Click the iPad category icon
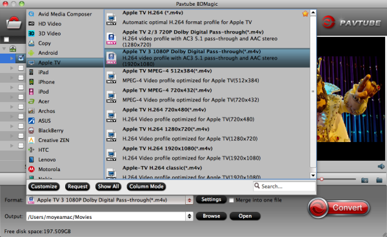The width and height of the screenshot is (387, 237). pos(32,72)
